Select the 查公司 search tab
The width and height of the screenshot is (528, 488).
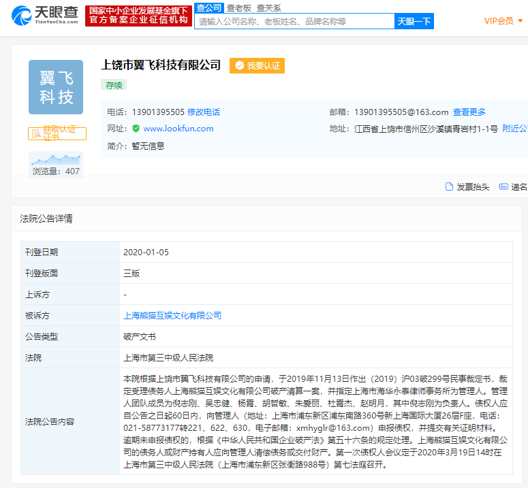pos(208,7)
